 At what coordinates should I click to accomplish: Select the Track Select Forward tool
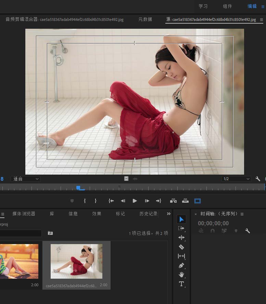[x=181, y=228]
